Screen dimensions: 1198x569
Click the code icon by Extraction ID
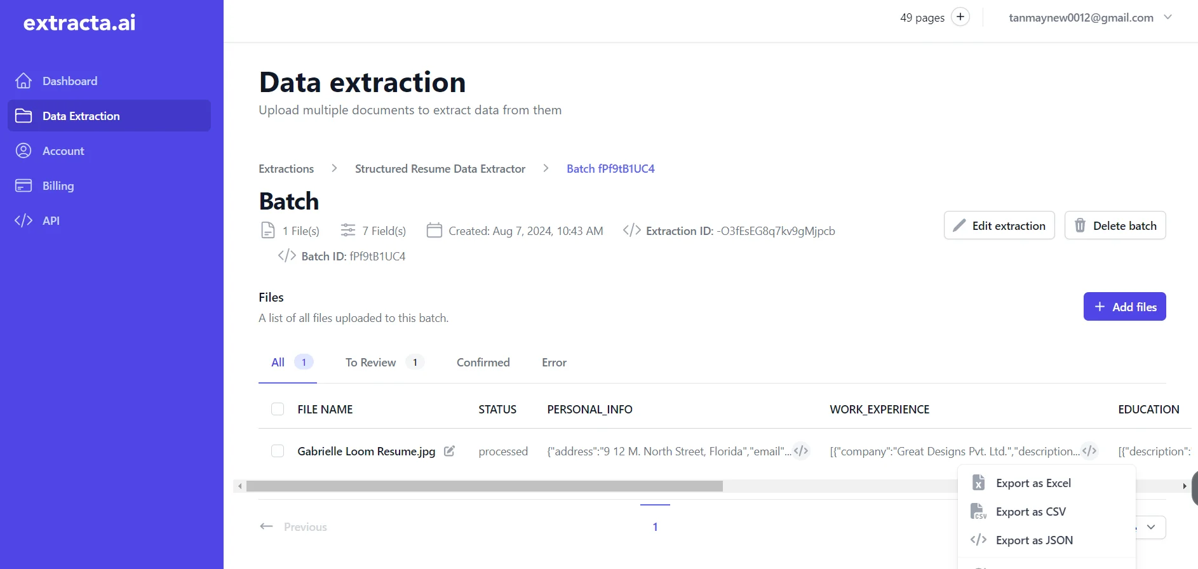[632, 230]
